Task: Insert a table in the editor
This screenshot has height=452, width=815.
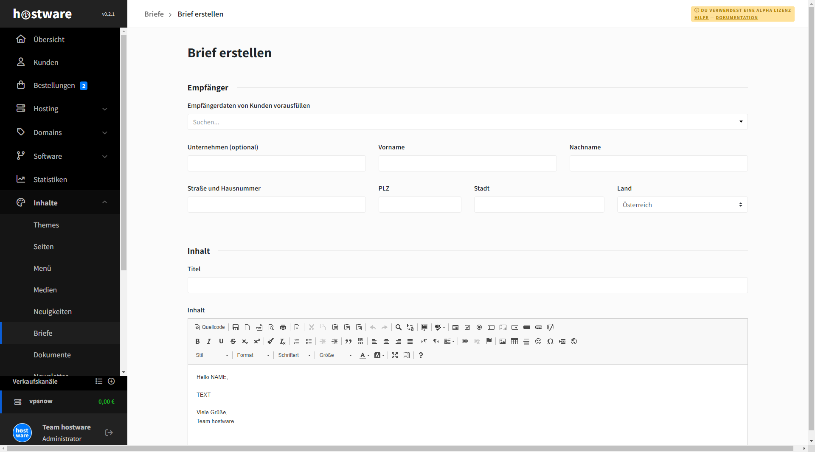Action: tap(514, 341)
